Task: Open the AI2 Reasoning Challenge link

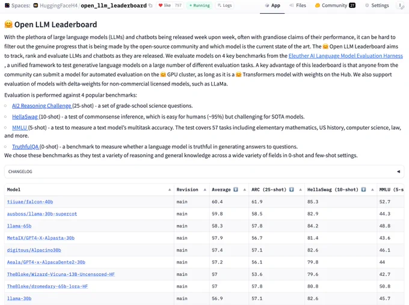Action: click(x=42, y=106)
